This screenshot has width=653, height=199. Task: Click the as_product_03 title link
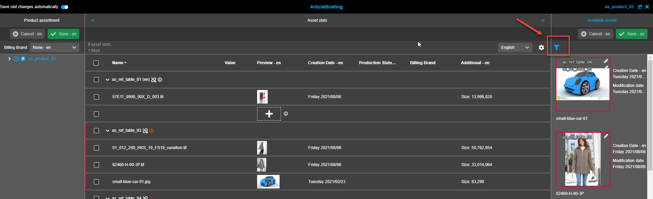click(x=619, y=7)
